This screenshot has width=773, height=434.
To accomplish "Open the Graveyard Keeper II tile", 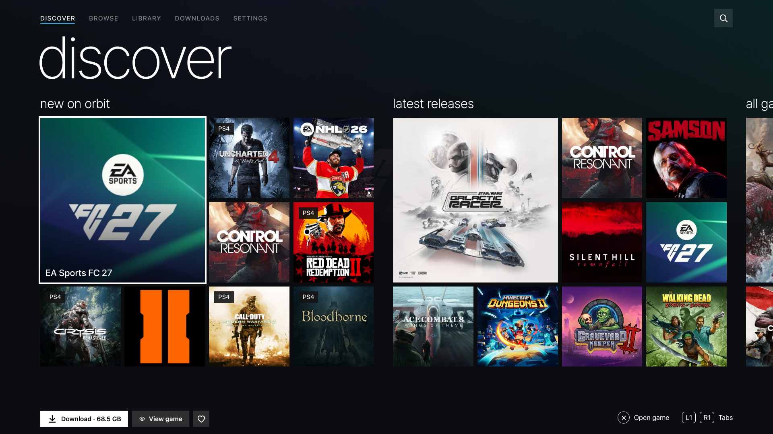I will 602,326.
